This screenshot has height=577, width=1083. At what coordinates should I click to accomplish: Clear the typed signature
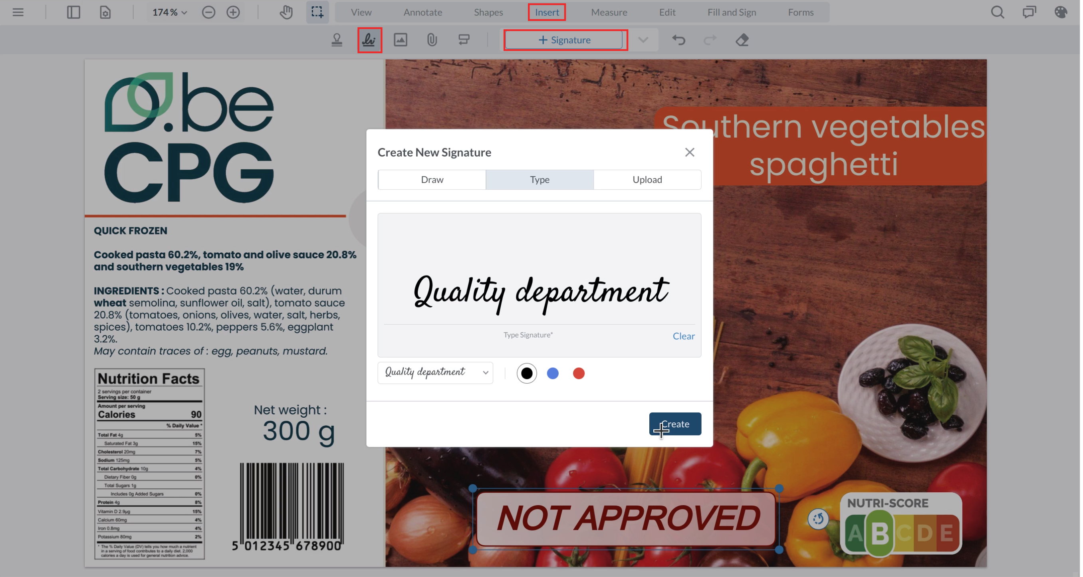pos(684,336)
